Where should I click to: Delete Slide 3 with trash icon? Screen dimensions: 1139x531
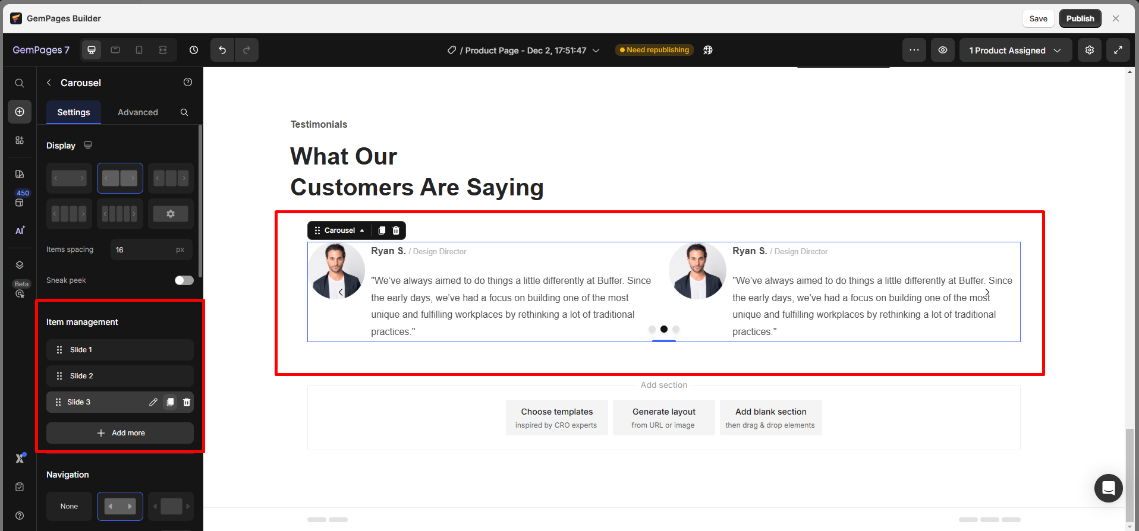coord(187,402)
